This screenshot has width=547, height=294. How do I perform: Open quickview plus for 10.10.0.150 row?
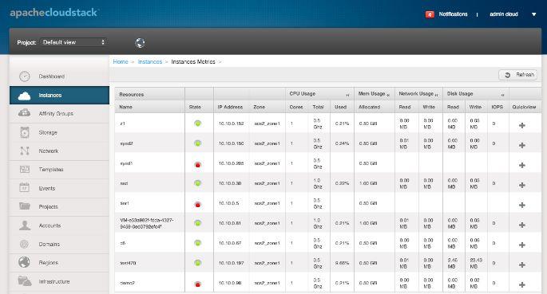tap(522, 145)
